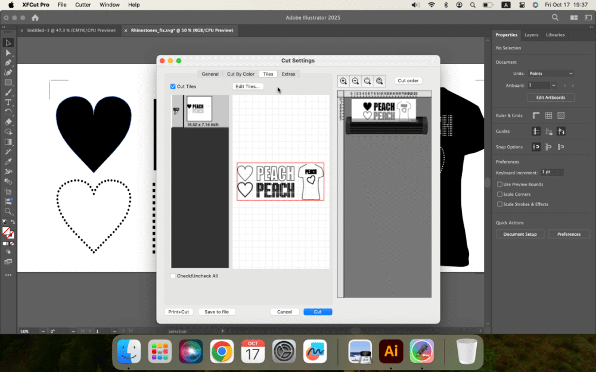Click the Edit Tiles... button
Screen dimensions: 596x372
(247, 86)
